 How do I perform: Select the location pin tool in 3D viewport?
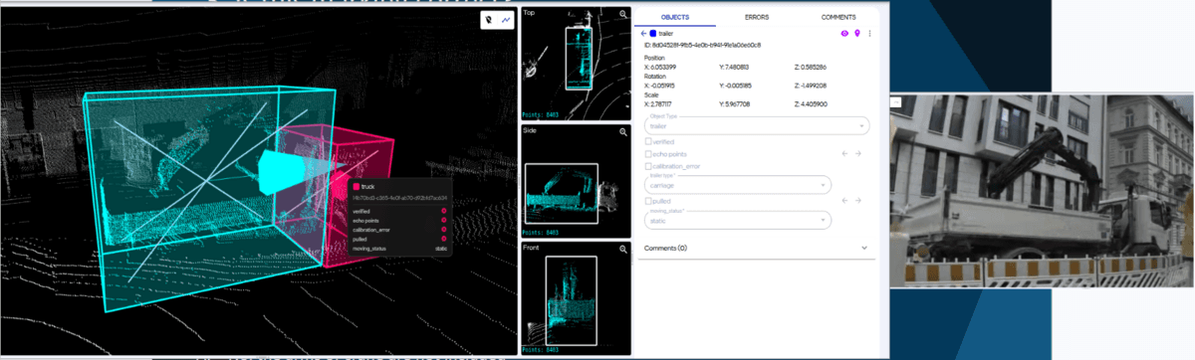[490, 19]
